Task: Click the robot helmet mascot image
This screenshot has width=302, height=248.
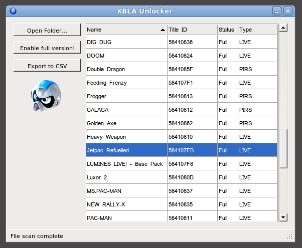Action: (46, 96)
